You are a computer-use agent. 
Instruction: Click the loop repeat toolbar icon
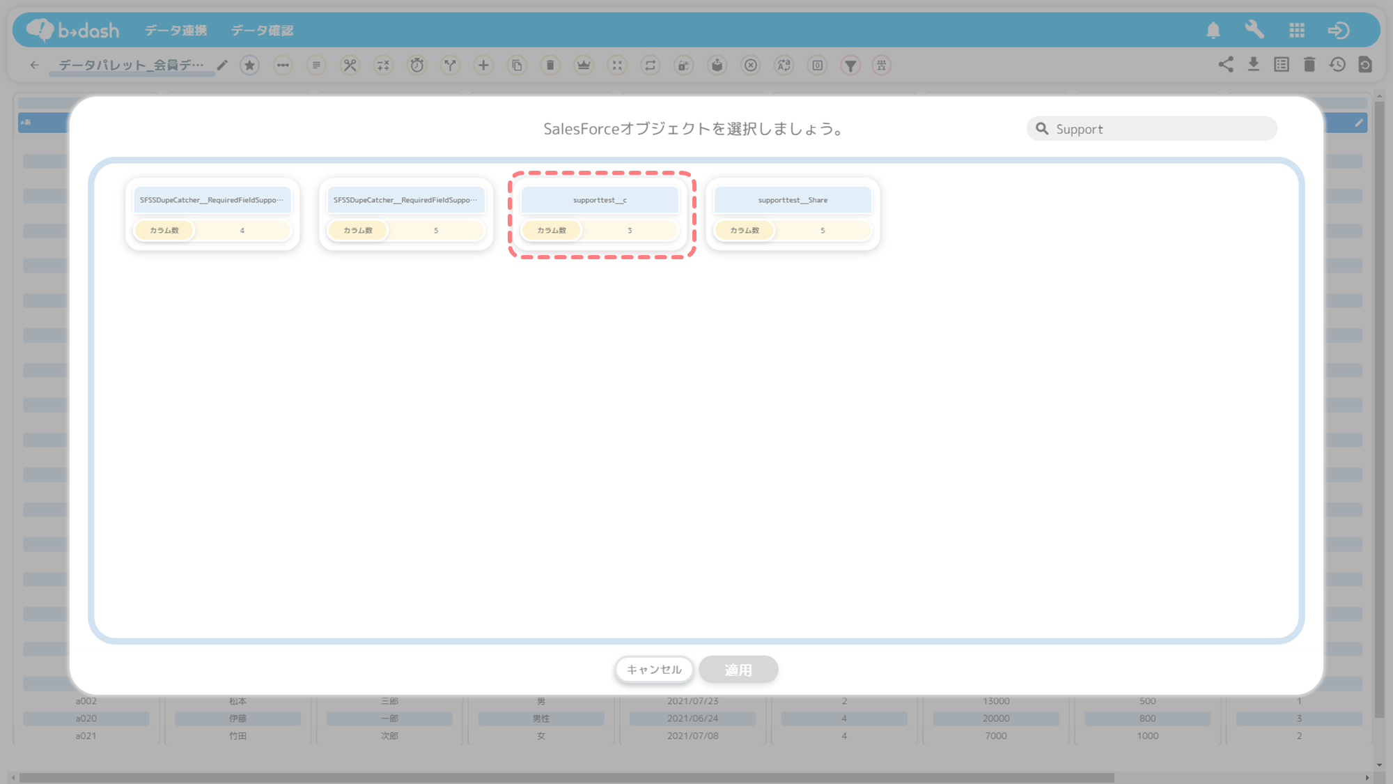pos(651,65)
